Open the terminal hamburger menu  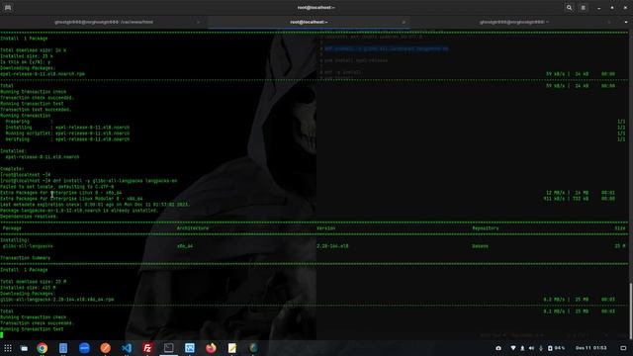(583, 7)
